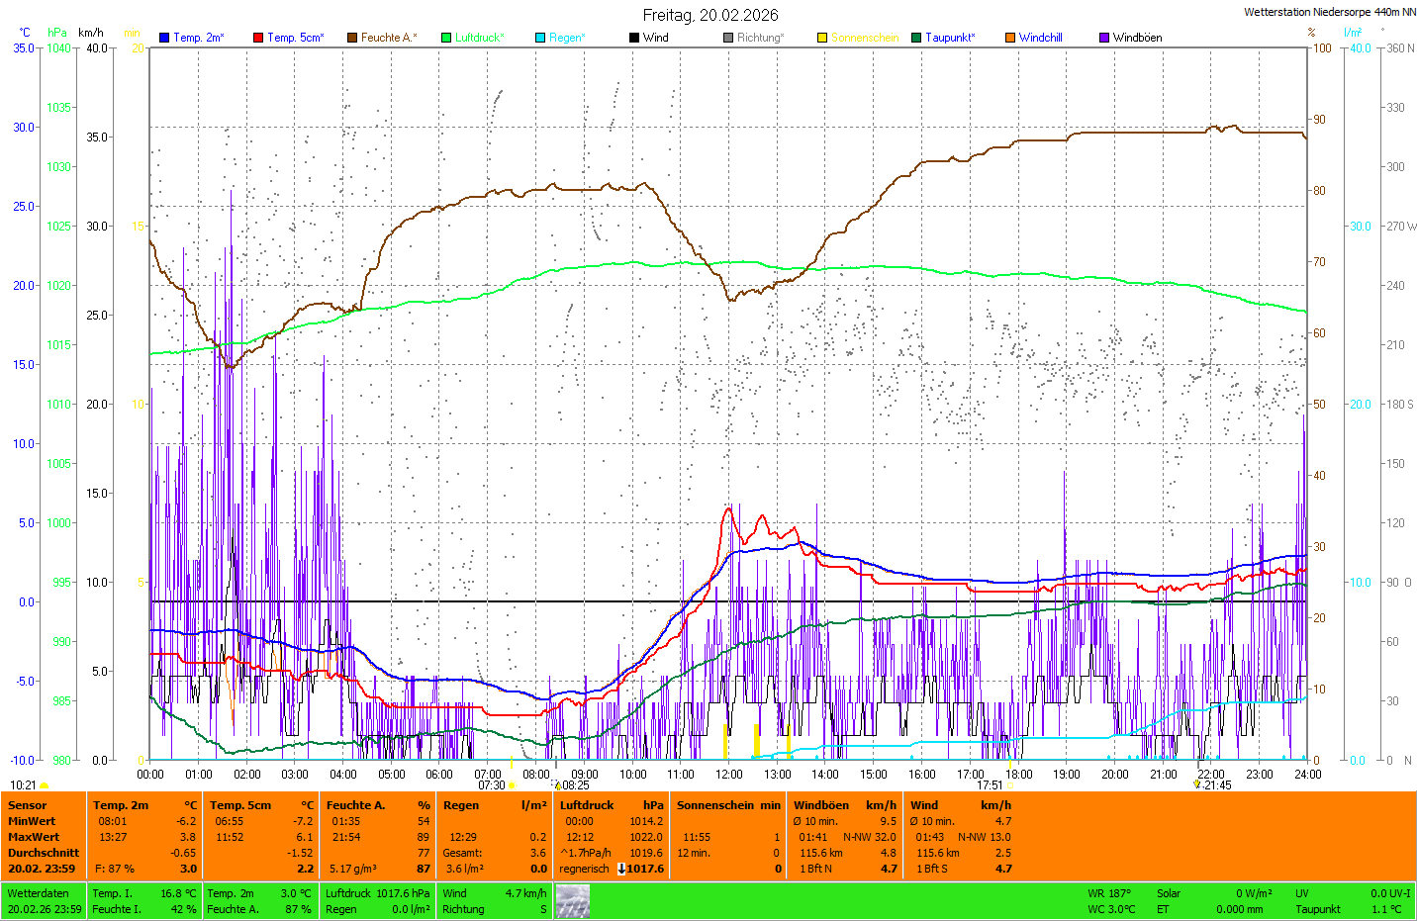Click the rainy weather condition thumbnail
This screenshot has height=921, width=1417.
573,901
